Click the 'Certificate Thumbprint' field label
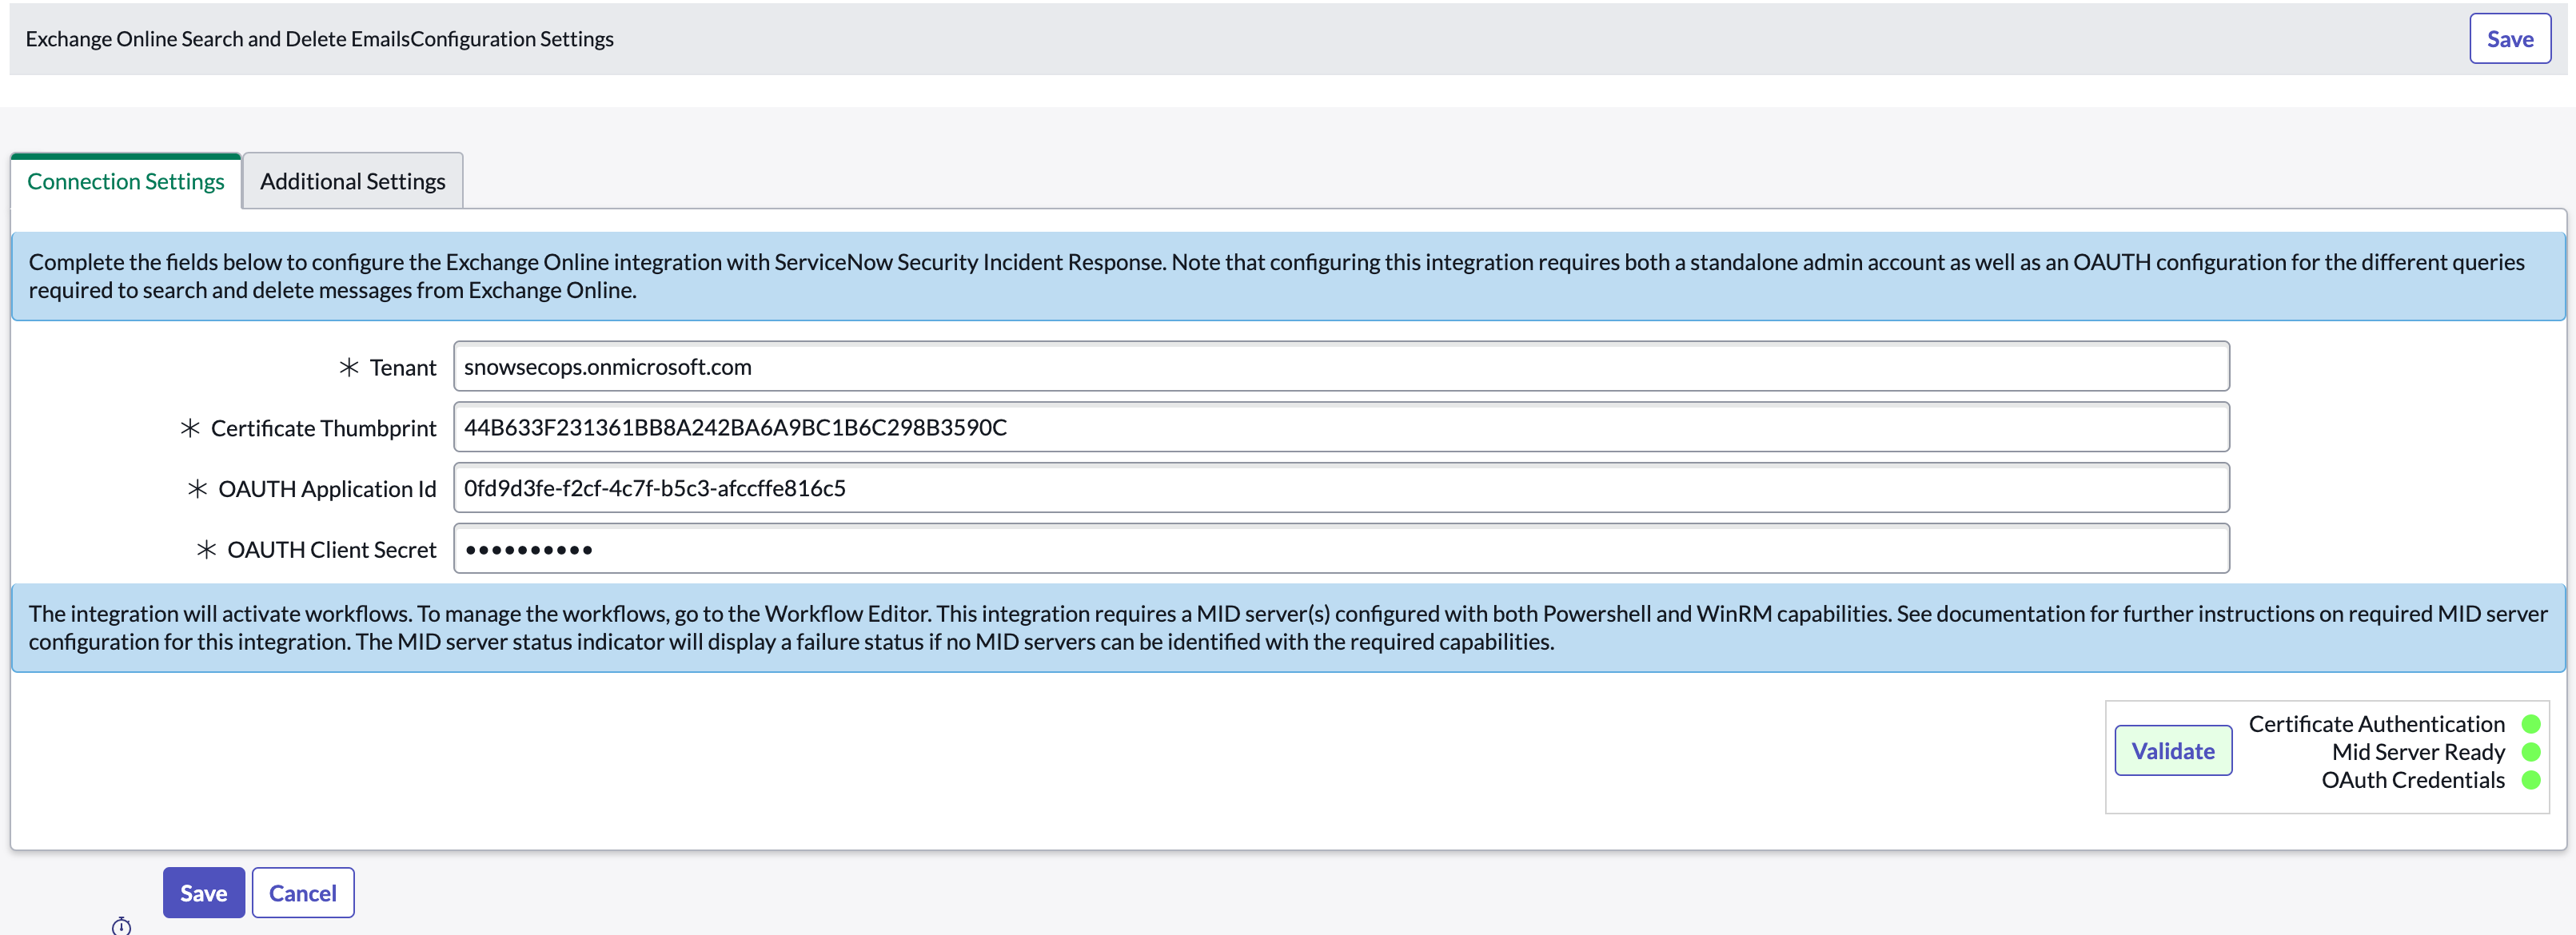Viewport: 2576px width, 935px height. tap(324, 429)
